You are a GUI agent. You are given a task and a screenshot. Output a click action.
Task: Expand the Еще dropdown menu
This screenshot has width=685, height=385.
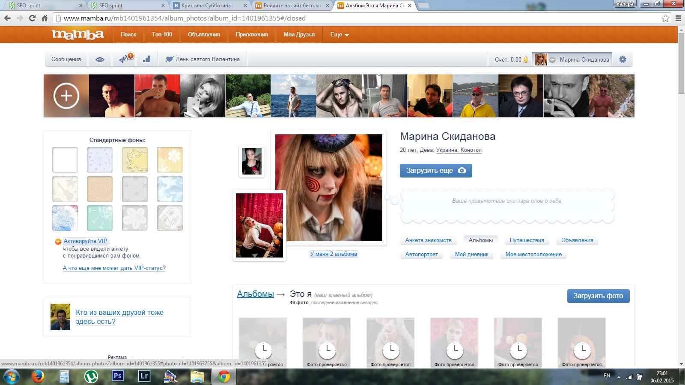pos(339,35)
